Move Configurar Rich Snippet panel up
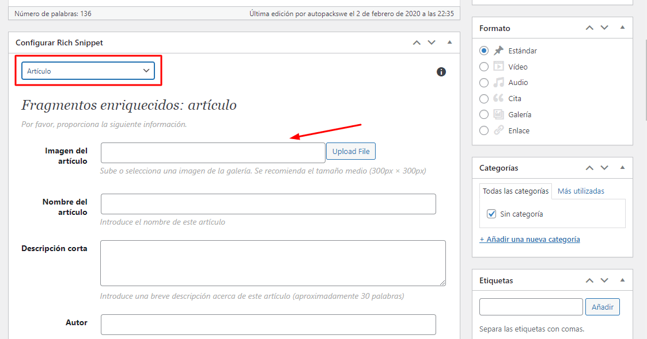The image size is (647, 339). (417, 43)
